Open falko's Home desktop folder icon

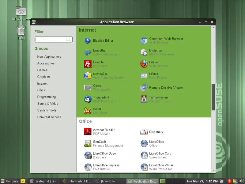(21, 11)
